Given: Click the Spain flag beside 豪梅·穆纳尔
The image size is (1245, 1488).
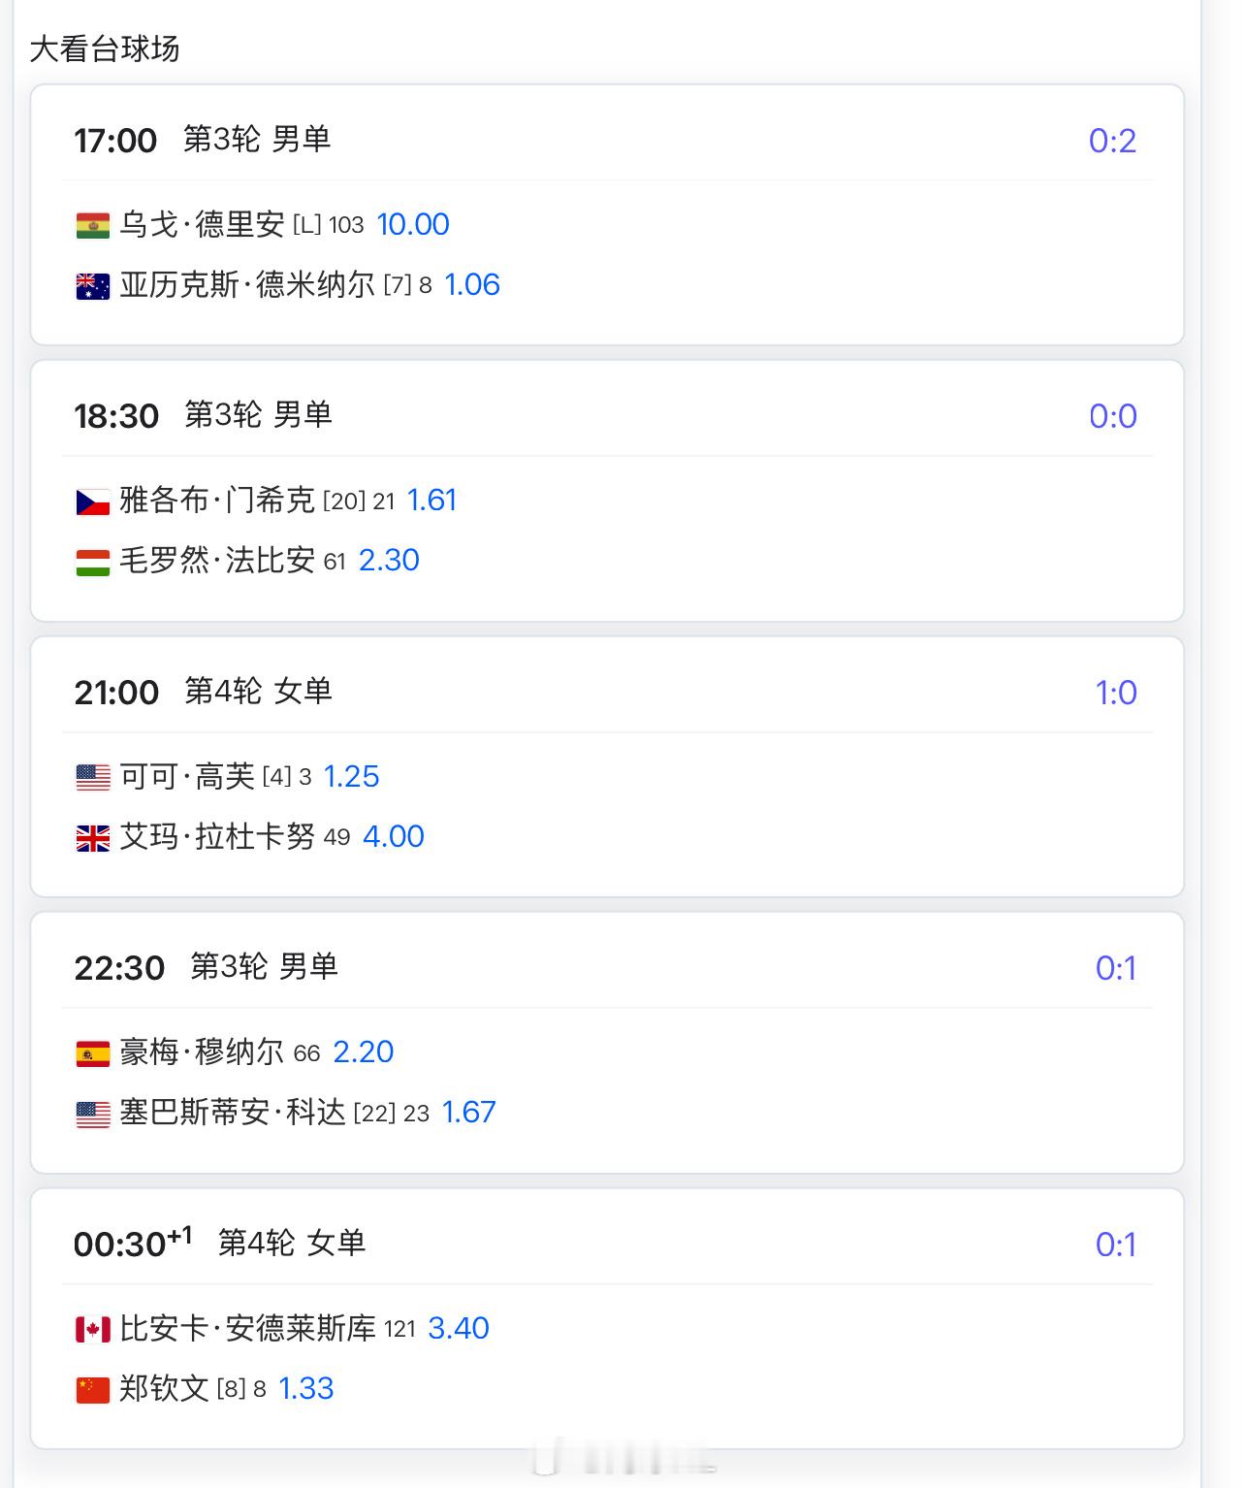Looking at the screenshot, I should [x=93, y=1053].
